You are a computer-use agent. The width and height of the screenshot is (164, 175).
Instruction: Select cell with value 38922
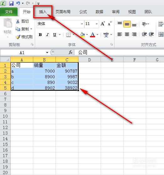click(67, 88)
